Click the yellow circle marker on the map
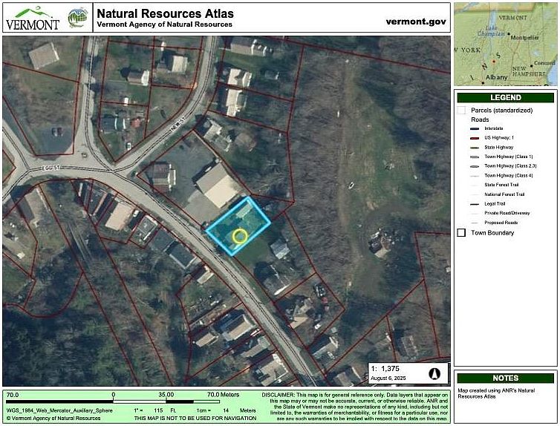560x426 pixels. click(x=239, y=237)
